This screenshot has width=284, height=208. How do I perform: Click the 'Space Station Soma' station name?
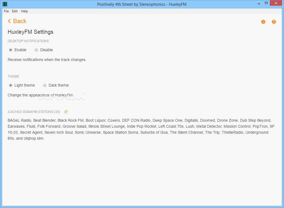click(x=120, y=132)
